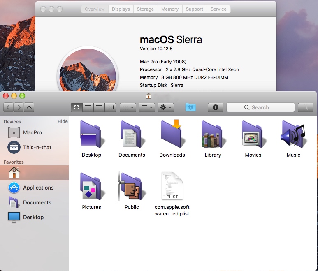Switch Finder to Cover Flow view

pyautogui.click(x=111, y=107)
